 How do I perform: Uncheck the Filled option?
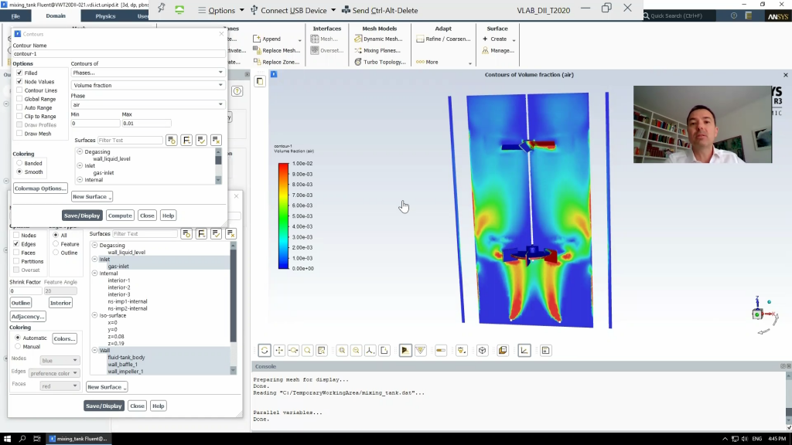point(19,73)
